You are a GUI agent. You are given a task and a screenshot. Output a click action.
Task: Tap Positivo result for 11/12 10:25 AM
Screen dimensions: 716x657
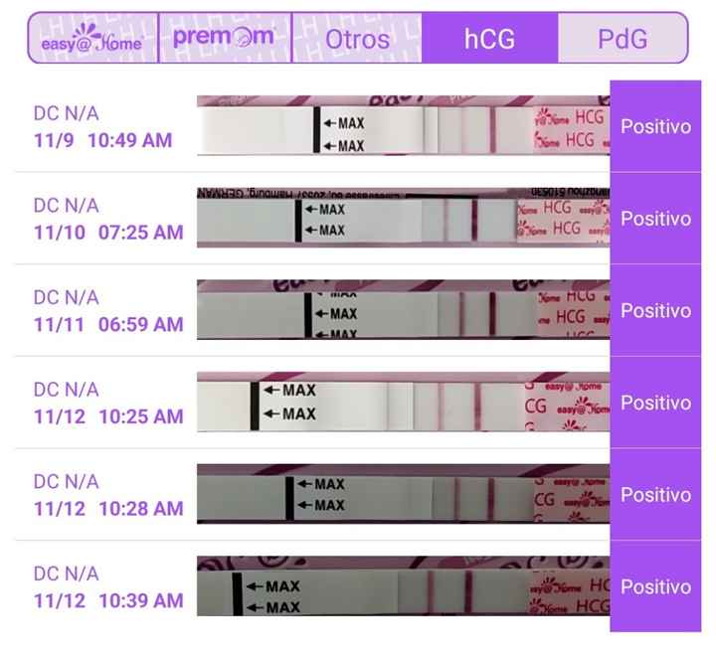click(655, 403)
